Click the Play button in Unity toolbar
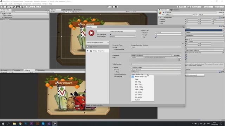Viewport: 225px width, 126px height. click(x=108, y=7)
